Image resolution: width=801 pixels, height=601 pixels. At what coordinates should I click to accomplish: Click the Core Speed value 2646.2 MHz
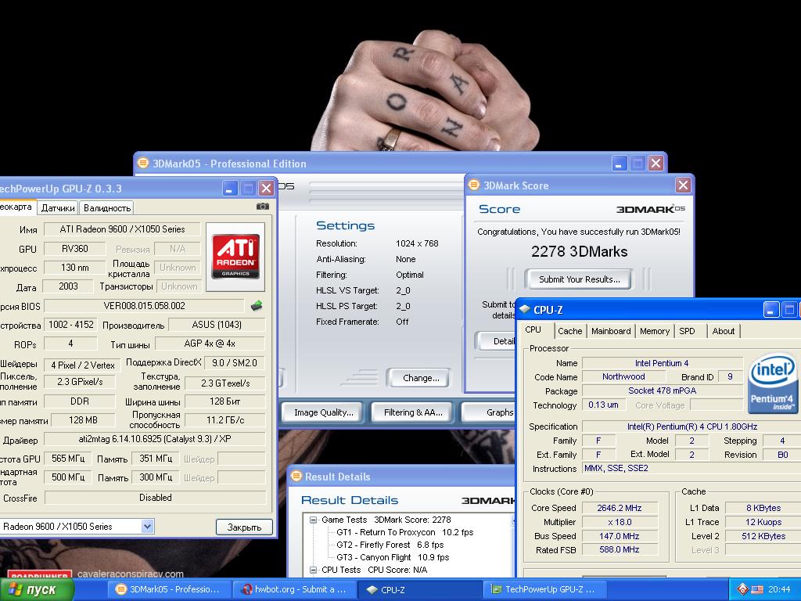tap(620, 508)
